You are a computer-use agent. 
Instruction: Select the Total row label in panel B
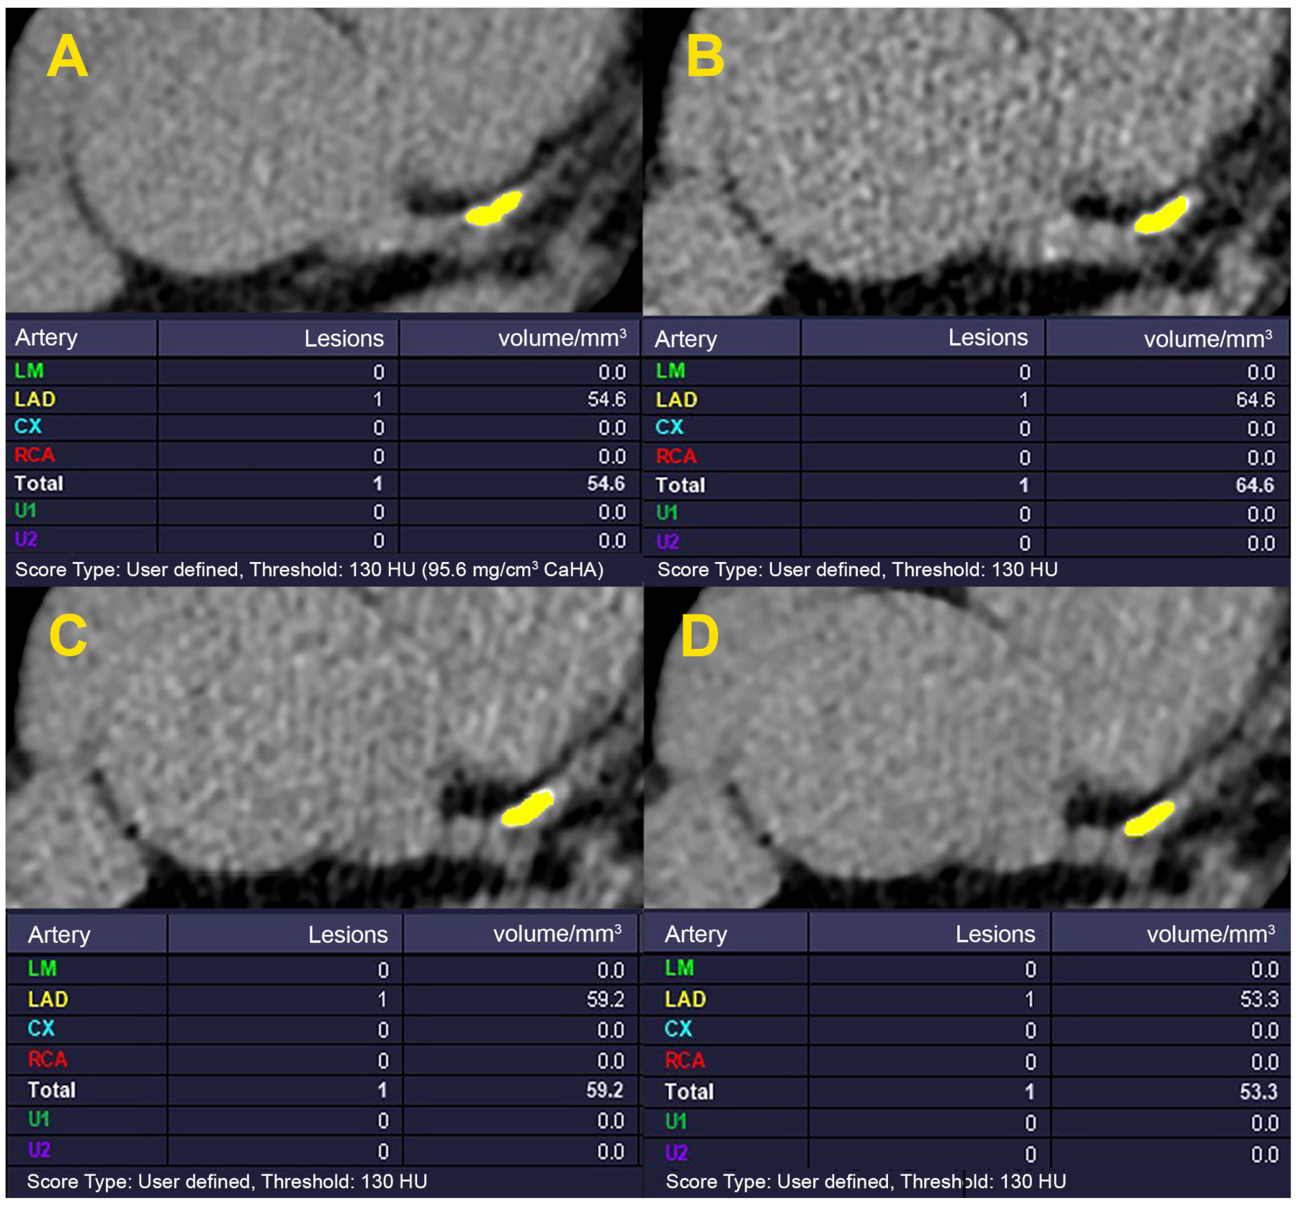[681, 485]
